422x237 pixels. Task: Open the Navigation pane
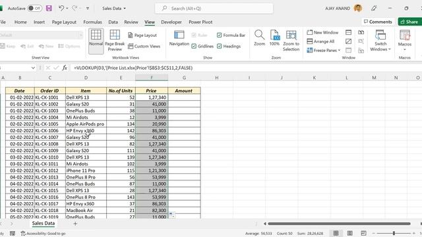[179, 38]
